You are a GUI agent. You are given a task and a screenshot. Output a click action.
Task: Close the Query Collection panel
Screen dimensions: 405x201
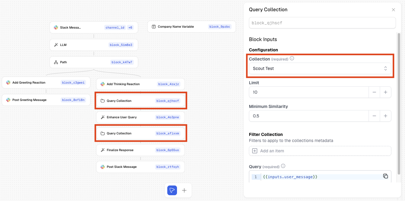click(393, 10)
